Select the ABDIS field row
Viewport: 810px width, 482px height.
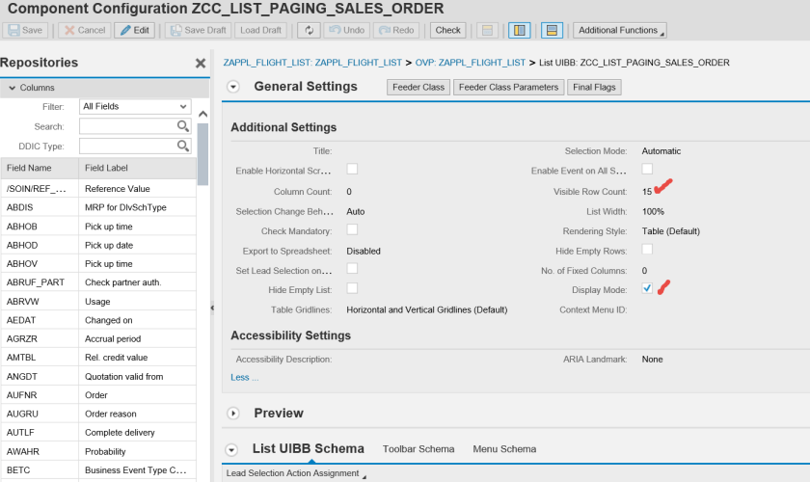[x=98, y=207]
